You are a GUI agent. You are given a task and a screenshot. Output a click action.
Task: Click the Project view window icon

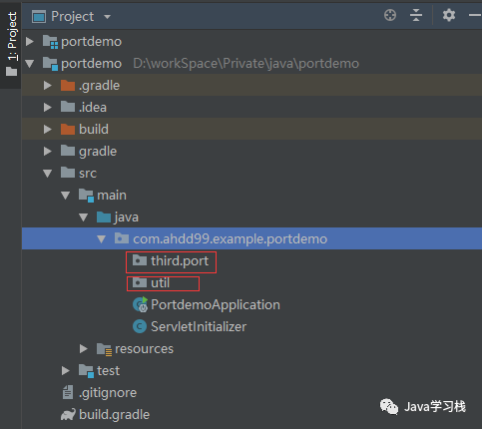click(x=39, y=16)
